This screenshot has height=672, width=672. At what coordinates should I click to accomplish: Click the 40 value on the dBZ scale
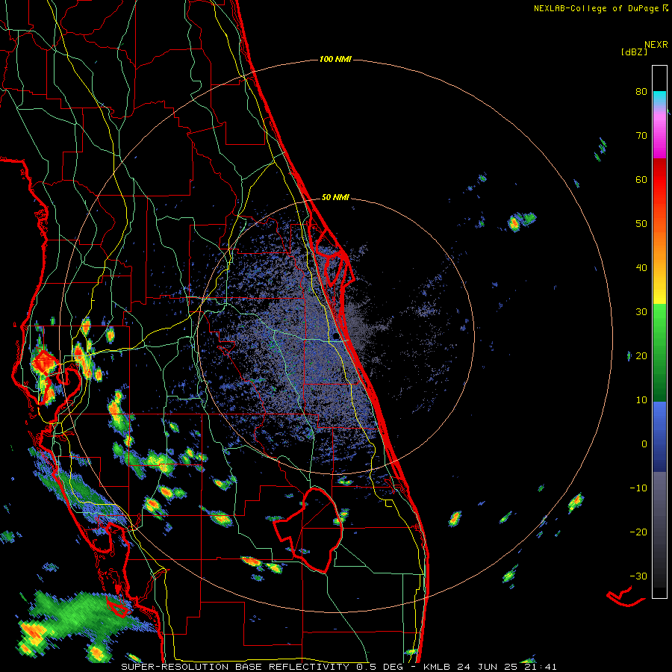641,268
